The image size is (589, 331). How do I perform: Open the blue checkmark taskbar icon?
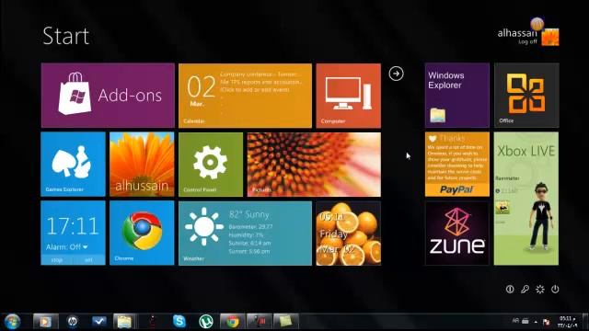tap(98, 322)
